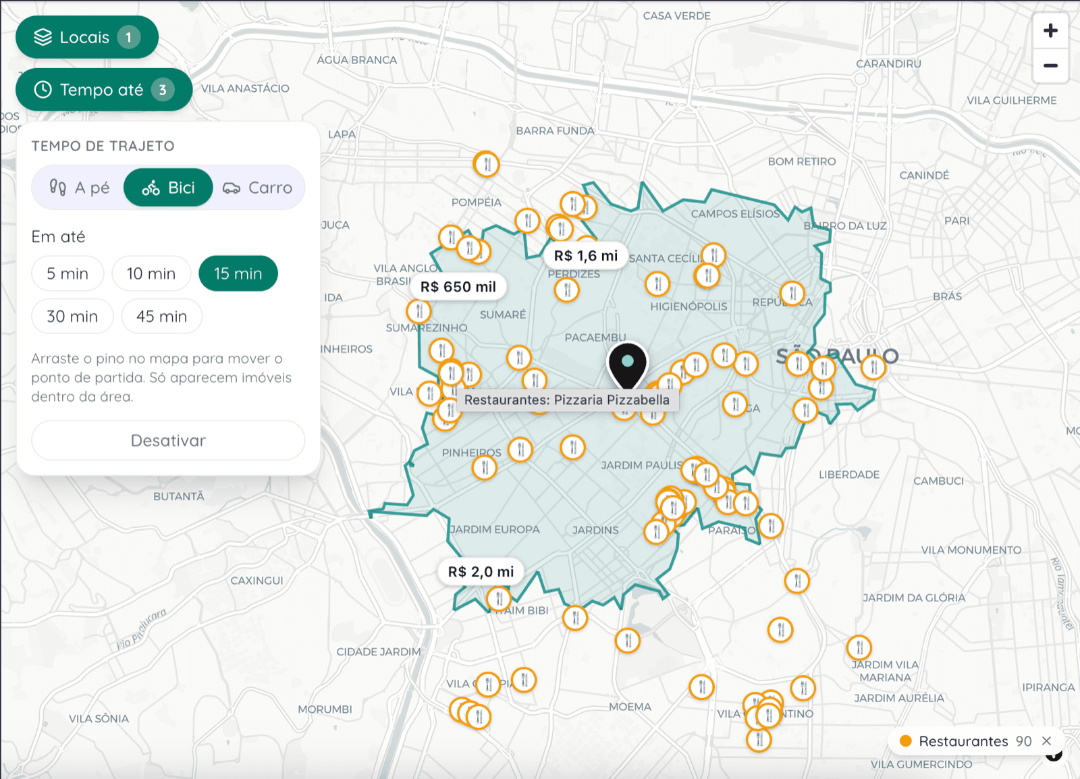Click the Locais count badge 1
1080x779 pixels.
[128, 37]
